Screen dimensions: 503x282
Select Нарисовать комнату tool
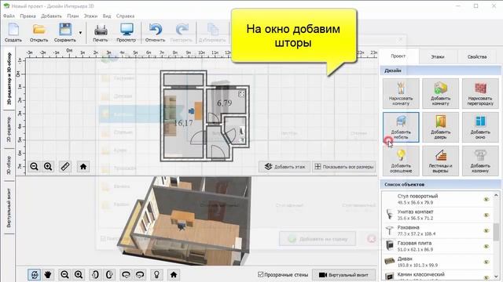[401, 93]
